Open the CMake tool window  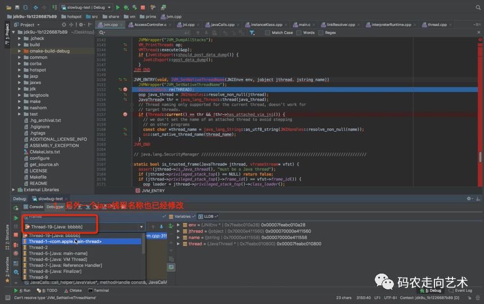point(73,290)
